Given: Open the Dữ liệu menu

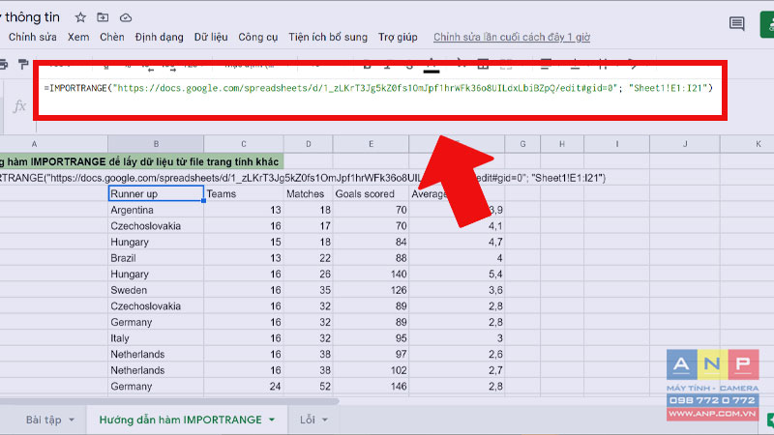Looking at the screenshot, I should tap(211, 37).
